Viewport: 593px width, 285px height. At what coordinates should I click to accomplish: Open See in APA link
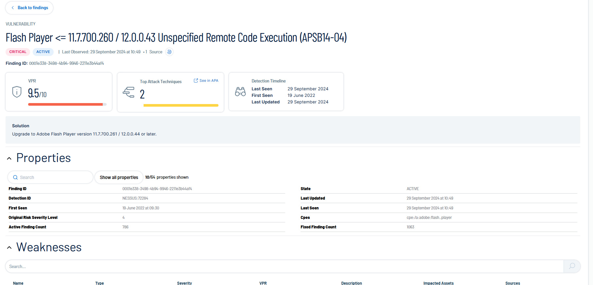pos(206,80)
